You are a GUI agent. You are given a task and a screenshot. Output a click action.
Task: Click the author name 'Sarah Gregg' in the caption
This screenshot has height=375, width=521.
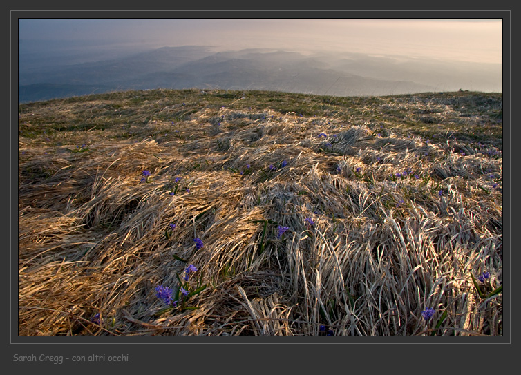(x=37, y=358)
